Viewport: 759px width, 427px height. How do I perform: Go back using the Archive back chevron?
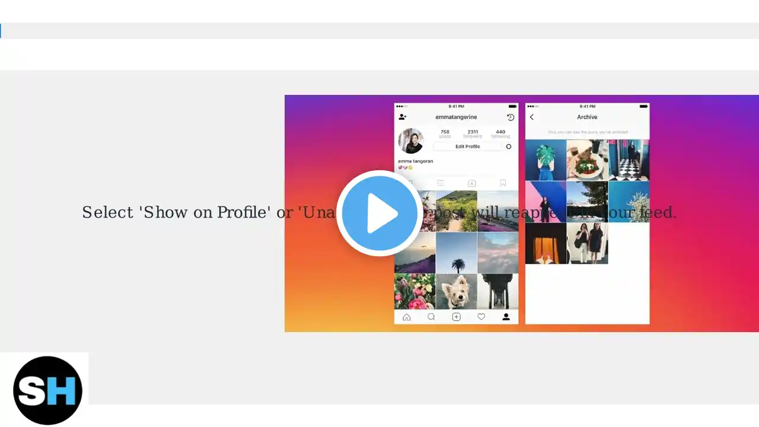(532, 117)
